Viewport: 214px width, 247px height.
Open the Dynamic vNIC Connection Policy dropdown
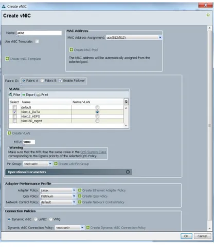point(69,227)
